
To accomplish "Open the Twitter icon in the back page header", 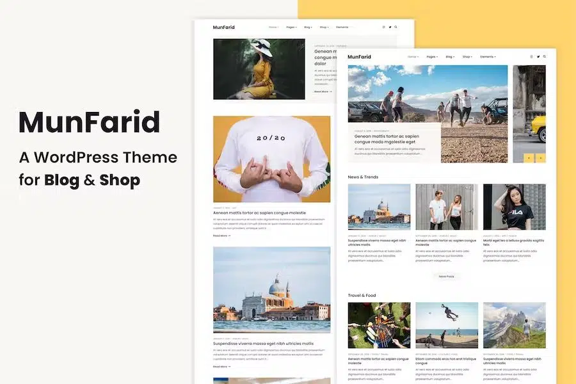I will tap(390, 27).
